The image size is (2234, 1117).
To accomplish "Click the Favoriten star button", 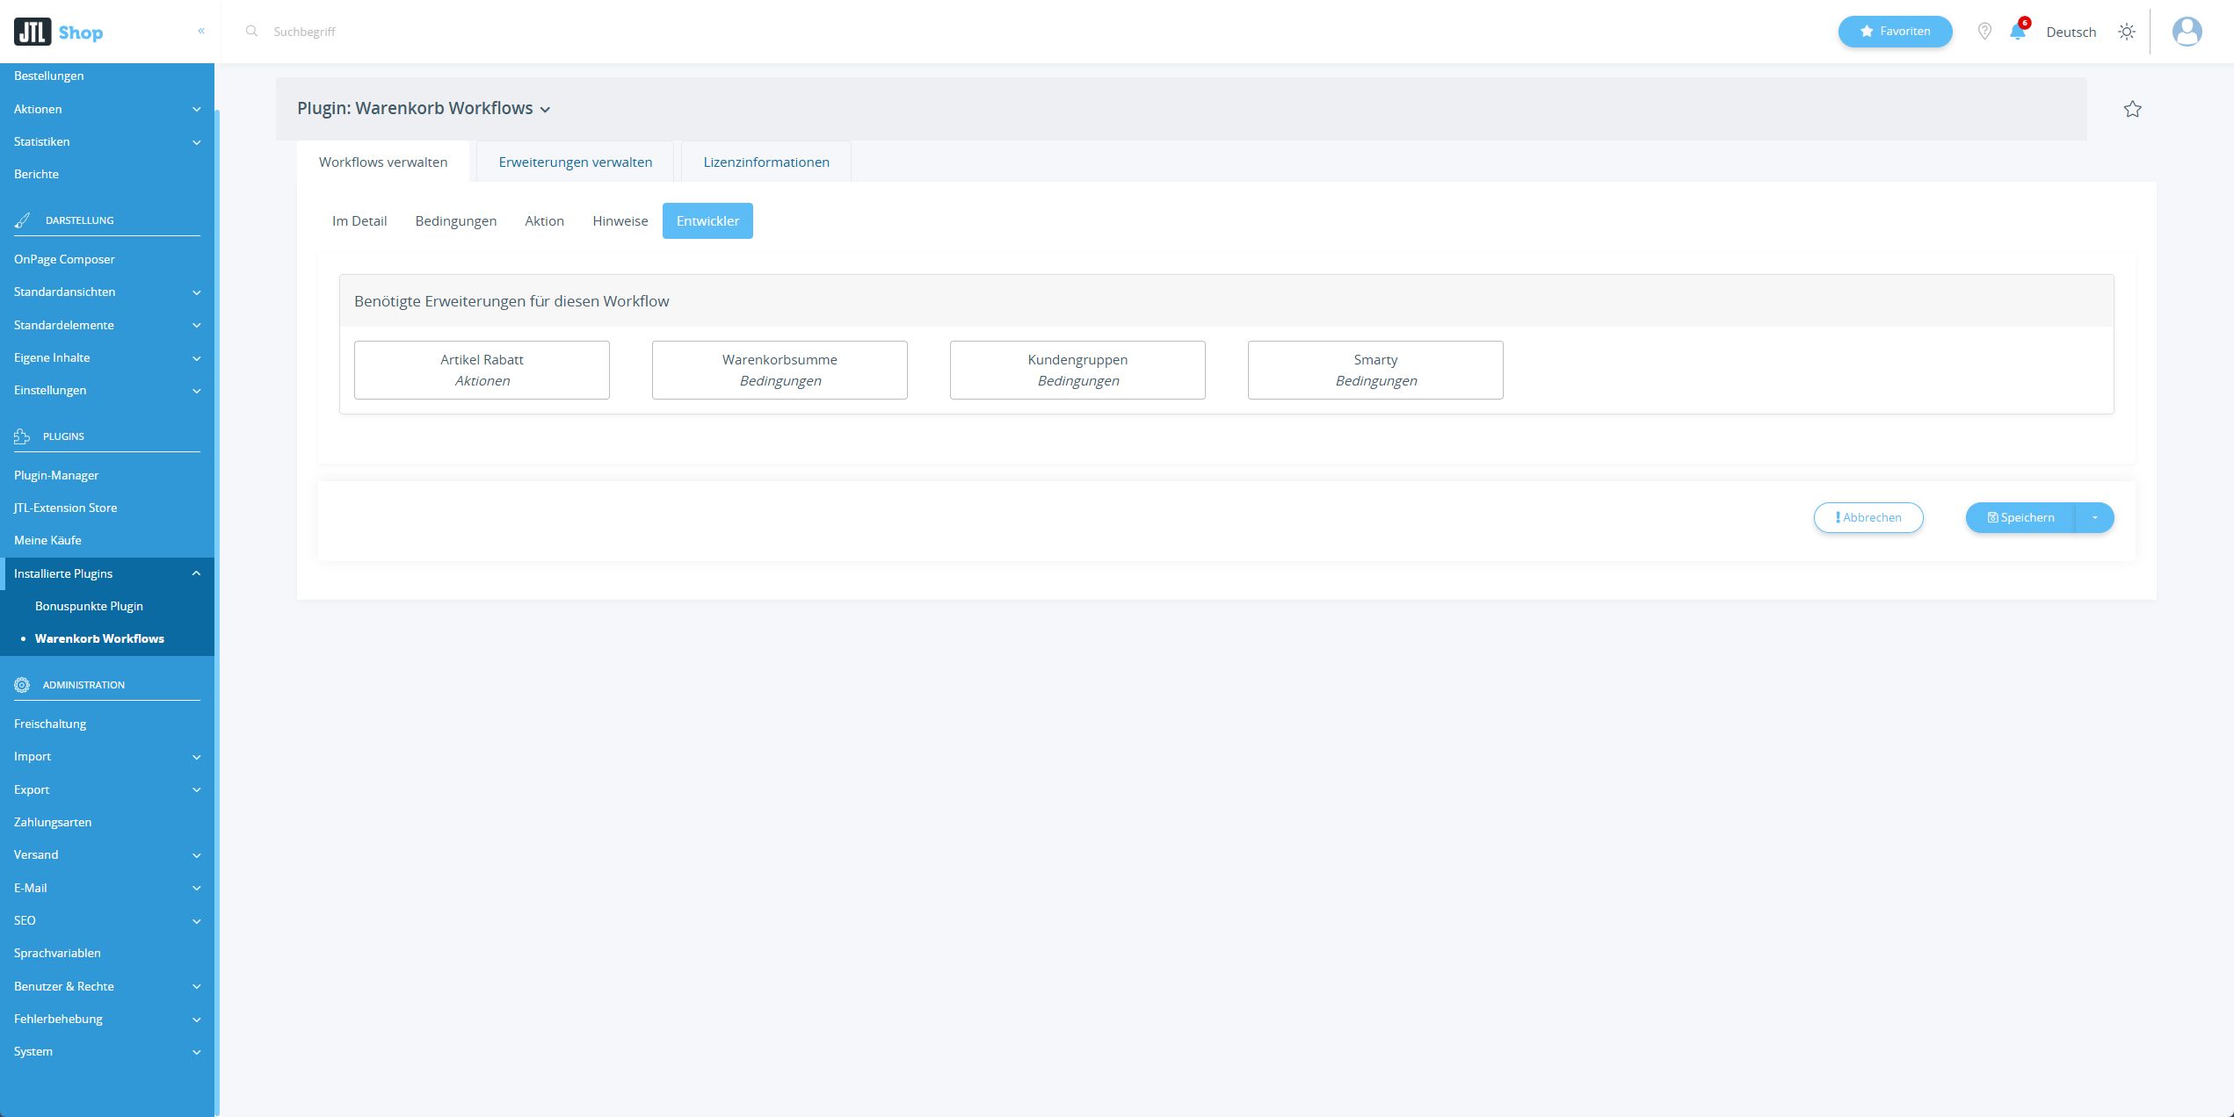I will [x=1895, y=32].
